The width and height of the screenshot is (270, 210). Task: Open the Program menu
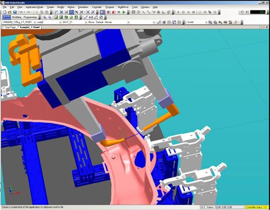tap(110, 7)
